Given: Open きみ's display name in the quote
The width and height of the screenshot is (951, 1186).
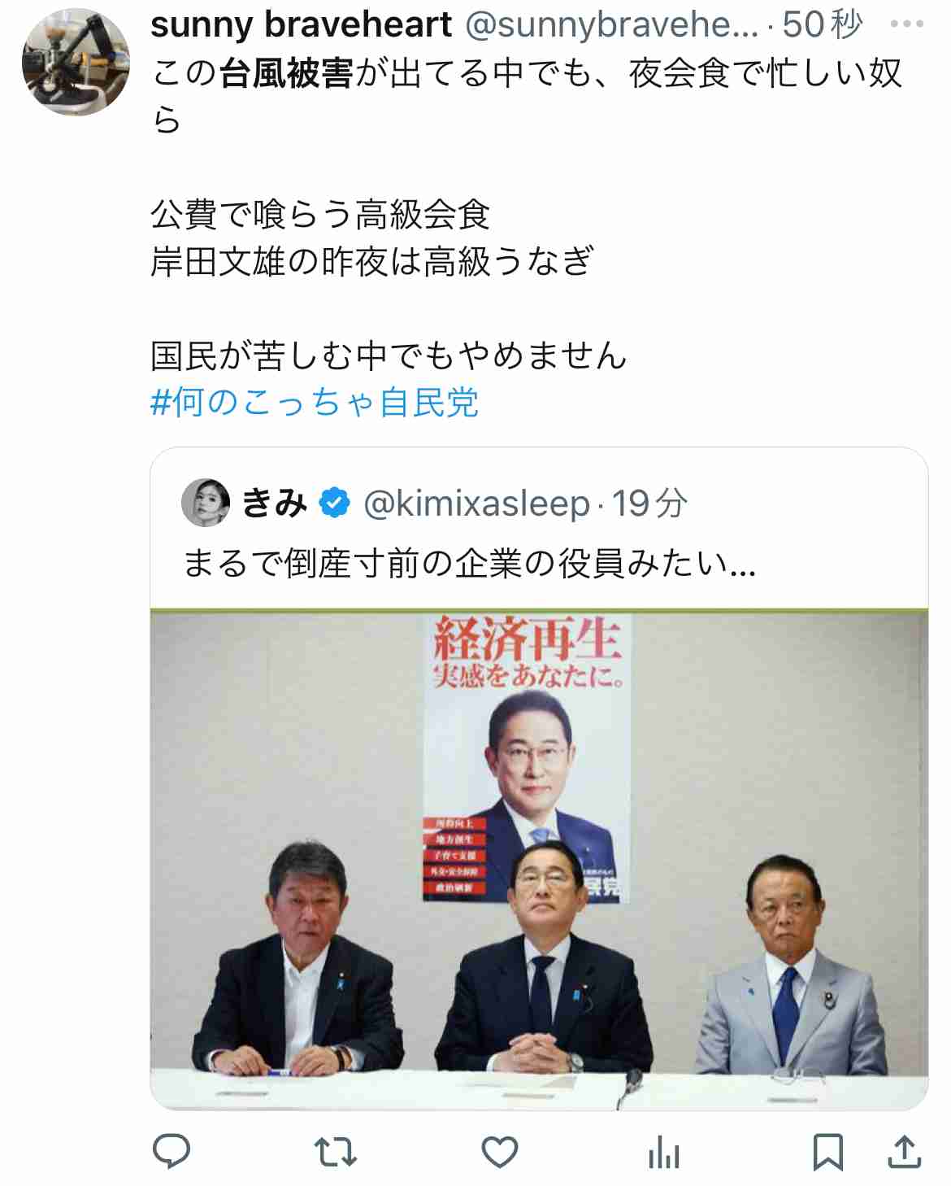Looking at the screenshot, I should [274, 503].
